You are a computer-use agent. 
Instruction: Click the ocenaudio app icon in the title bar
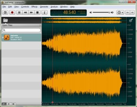pyautogui.click(x=3, y=2)
